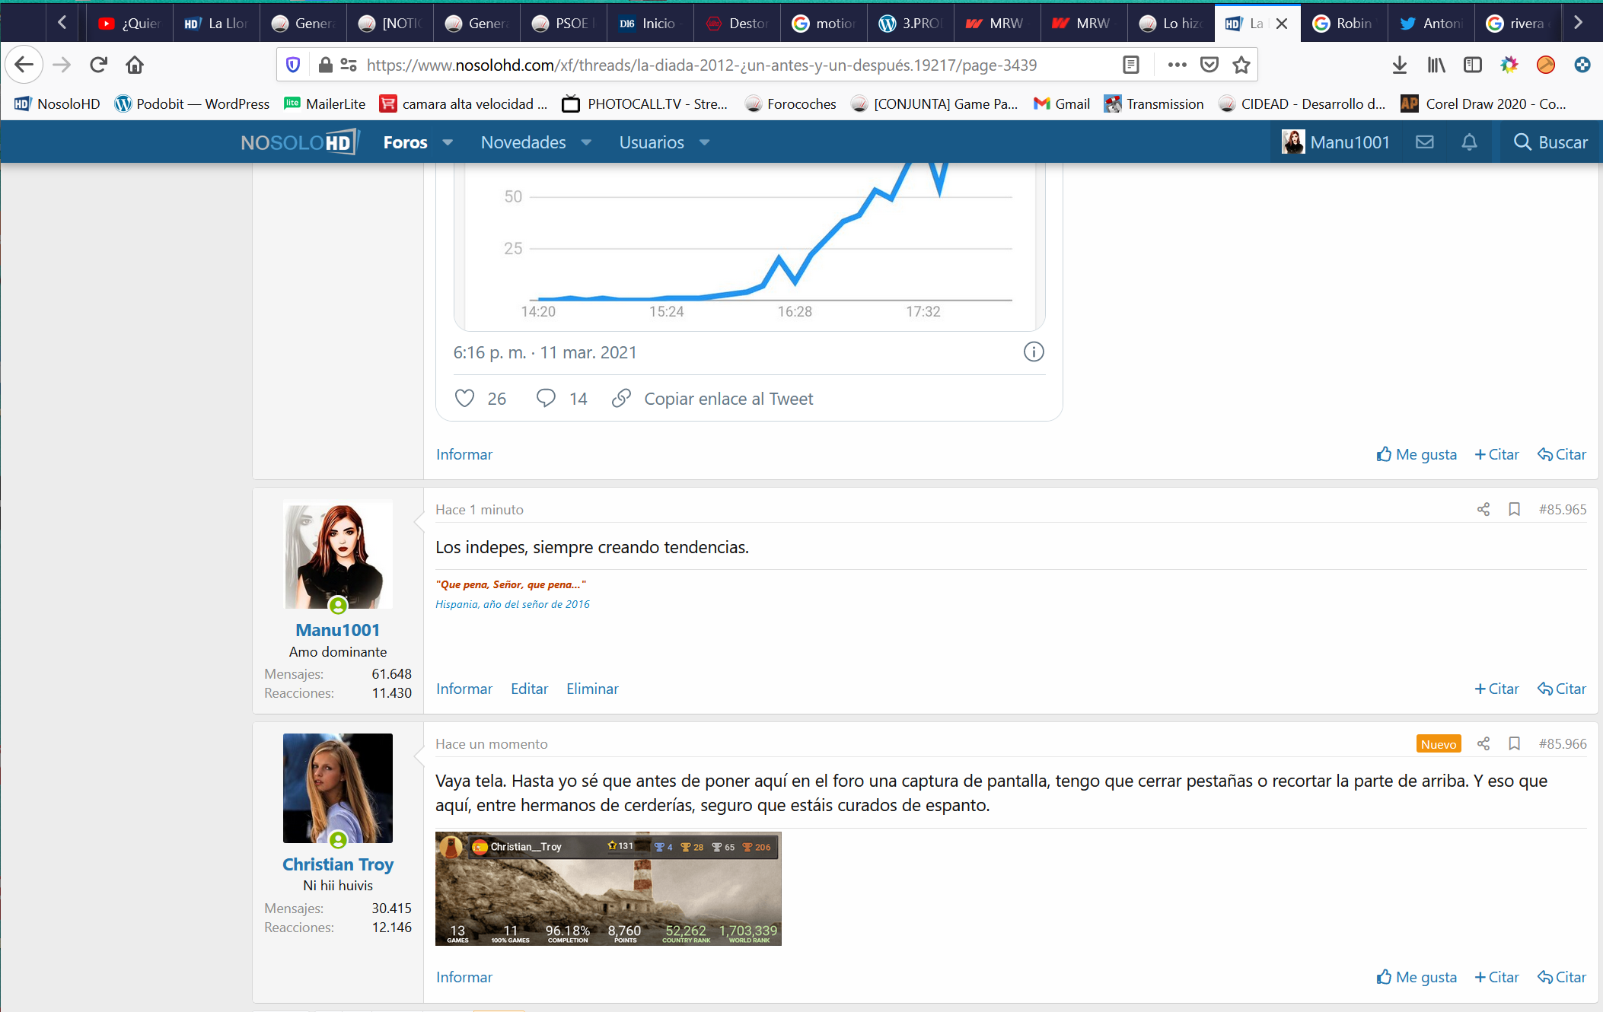The height and width of the screenshot is (1012, 1603).
Task: Switch to the PSOE tab
Action: tap(563, 24)
